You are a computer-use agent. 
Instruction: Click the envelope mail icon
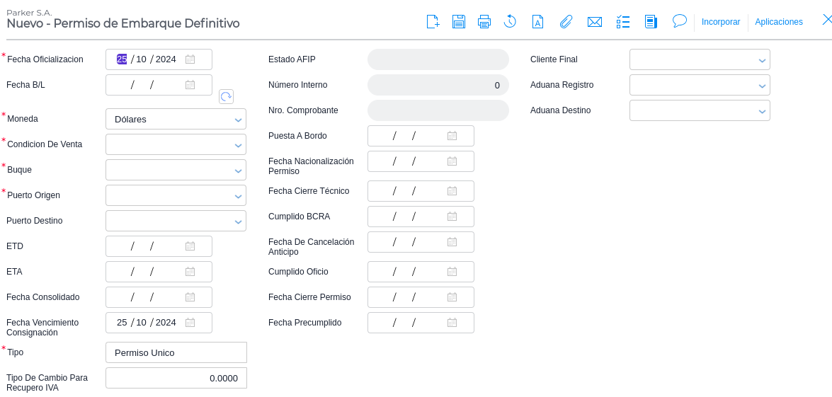595,21
